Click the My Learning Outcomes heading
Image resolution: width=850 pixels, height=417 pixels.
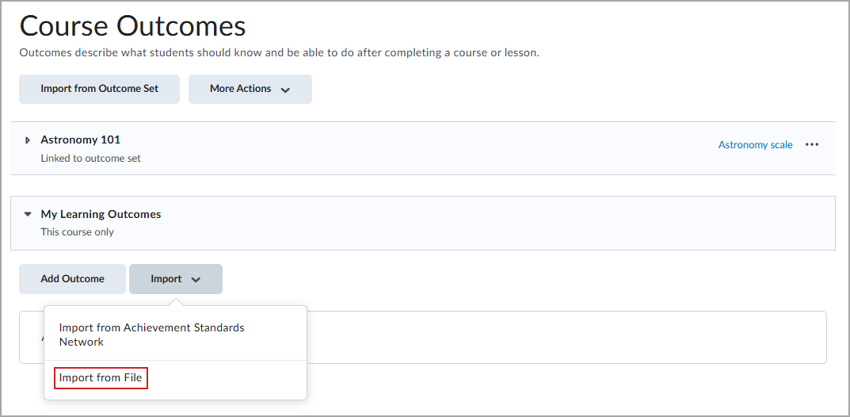[101, 214]
